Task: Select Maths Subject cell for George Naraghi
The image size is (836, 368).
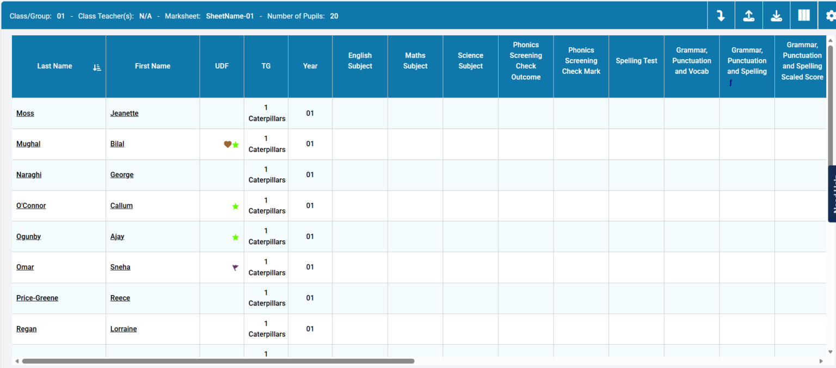Action: [415, 175]
